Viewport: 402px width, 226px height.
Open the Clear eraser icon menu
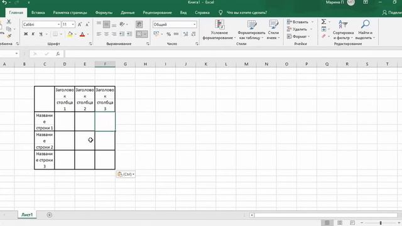click(324, 36)
